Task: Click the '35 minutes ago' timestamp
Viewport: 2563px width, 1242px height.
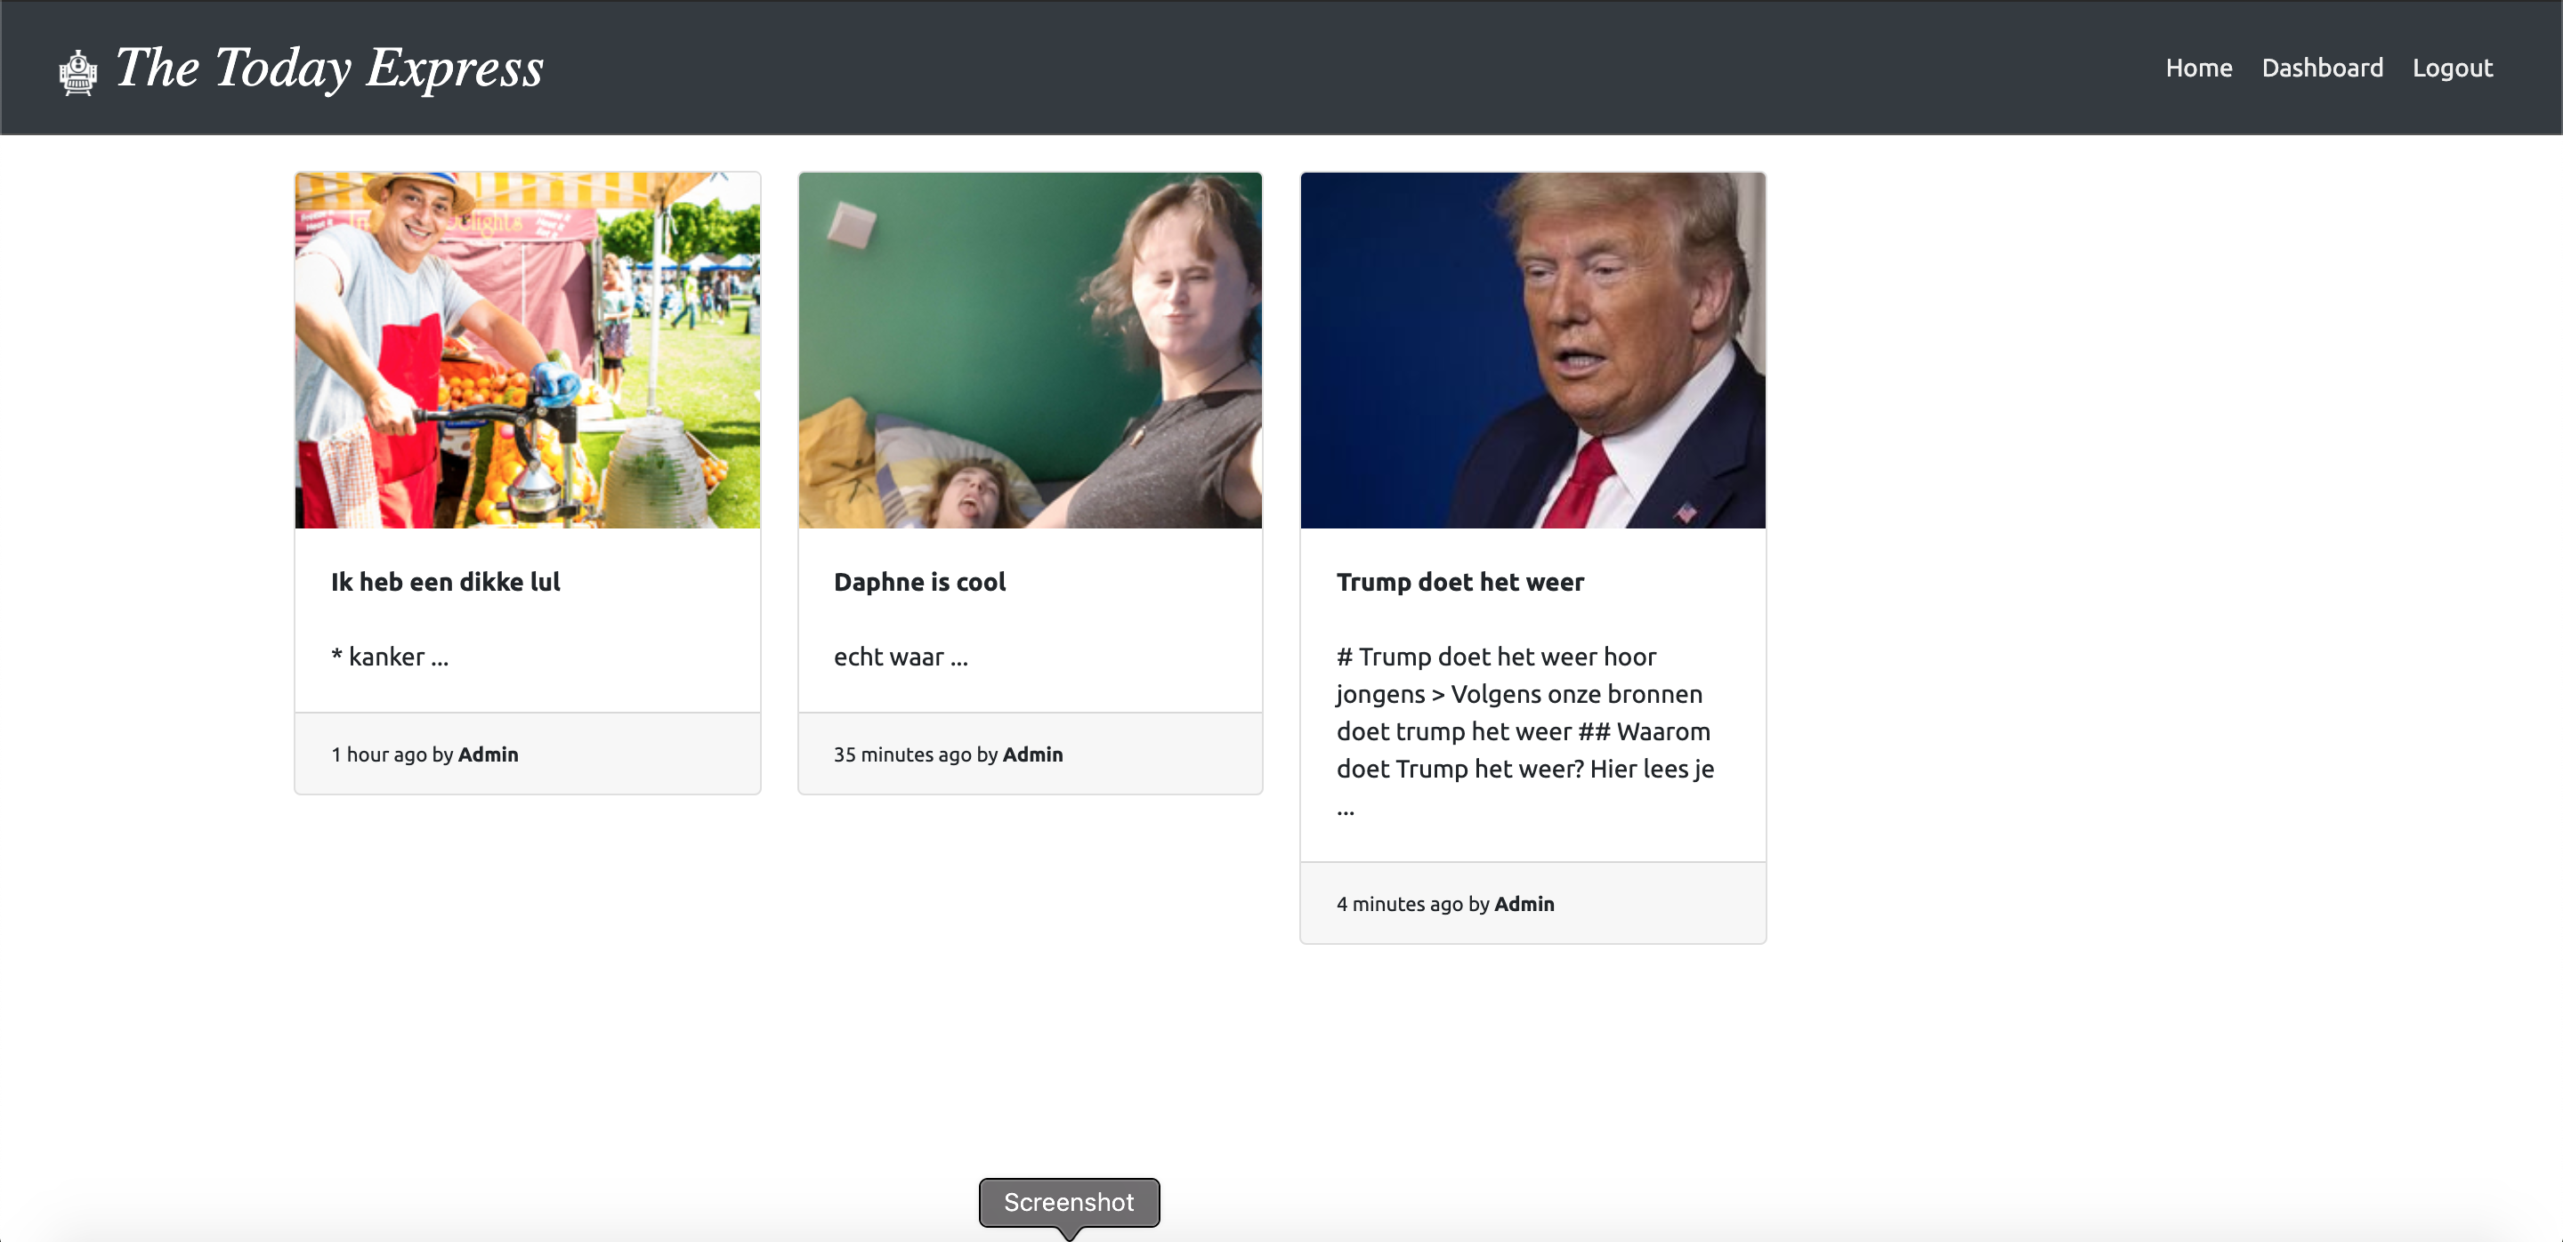Action: click(901, 754)
